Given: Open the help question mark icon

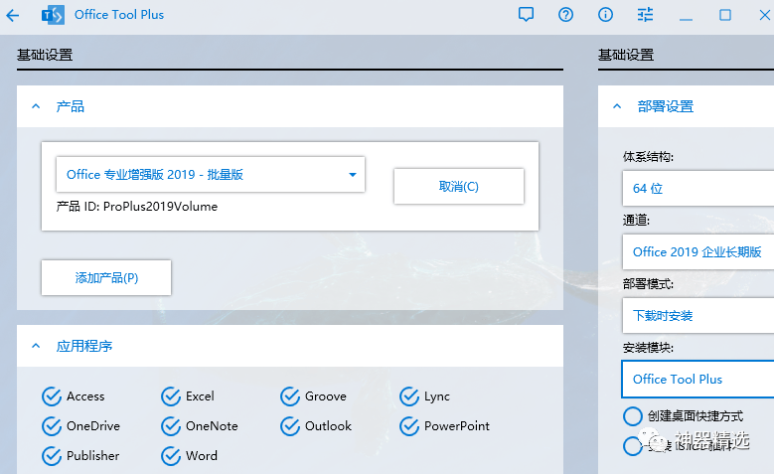Looking at the screenshot, I should (565, 15).
